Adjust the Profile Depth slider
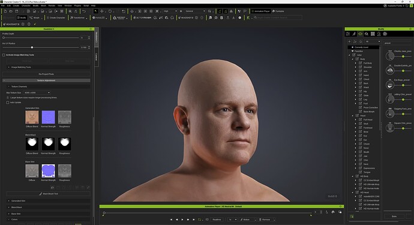Screen dimensions: 414x225 [41, 38]
